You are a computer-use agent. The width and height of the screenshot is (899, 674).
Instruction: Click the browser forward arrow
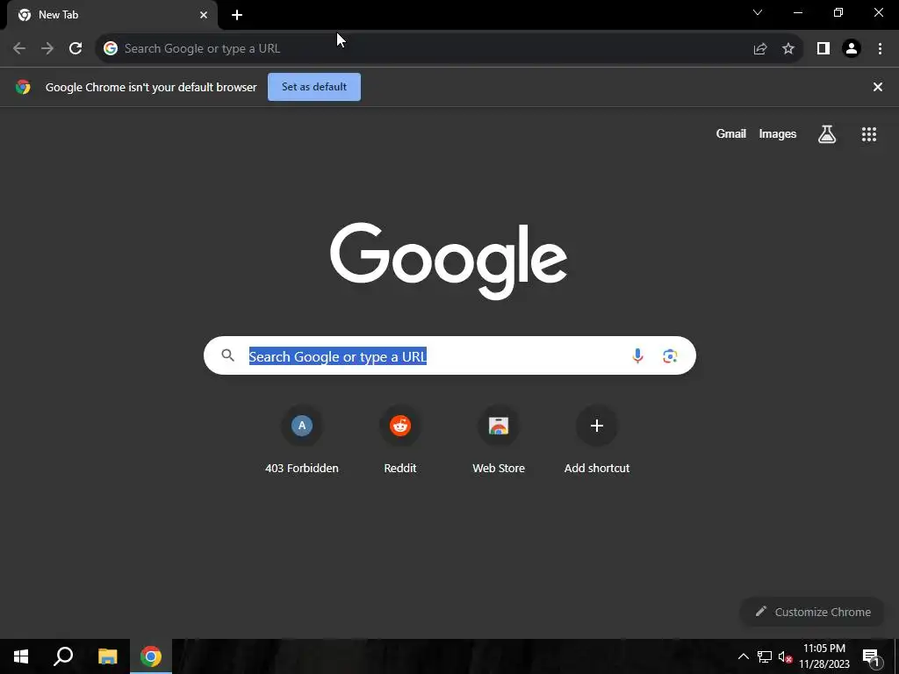coord(47,48)
